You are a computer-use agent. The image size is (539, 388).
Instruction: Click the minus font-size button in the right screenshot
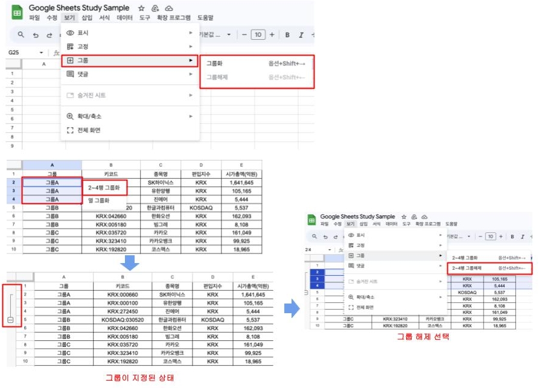(x=480, y=237)
